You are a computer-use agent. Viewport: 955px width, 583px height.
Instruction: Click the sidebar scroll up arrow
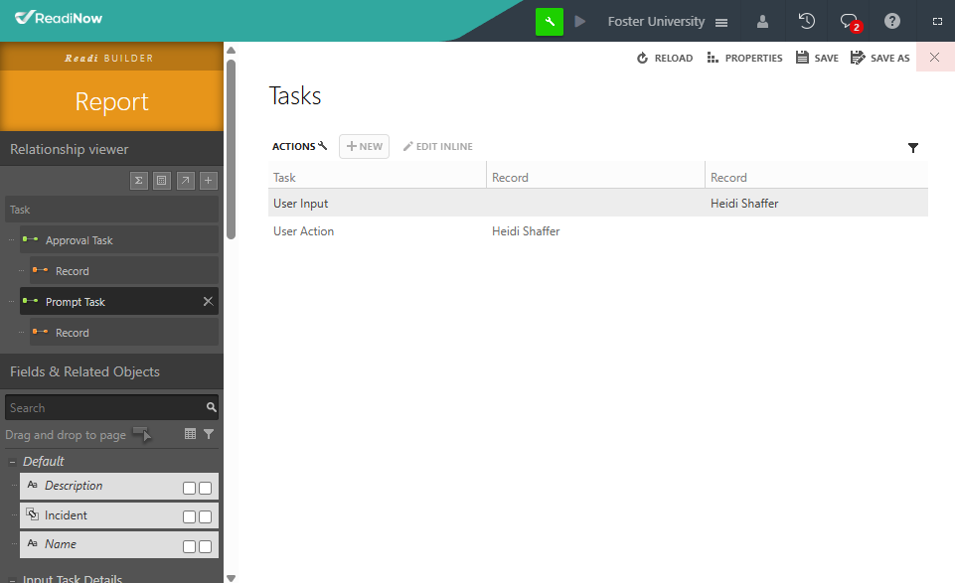[x=231, y=50]
